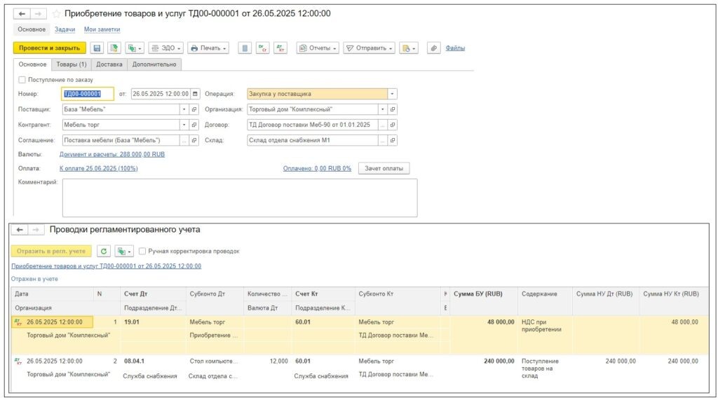Screen dimensions: 718x400
Task: Click the Зачет оплаты button
Action: (384, 168)
